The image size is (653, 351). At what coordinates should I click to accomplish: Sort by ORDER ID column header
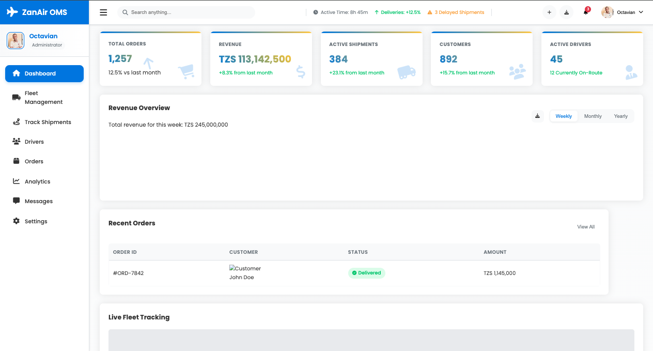click(125, 252)
